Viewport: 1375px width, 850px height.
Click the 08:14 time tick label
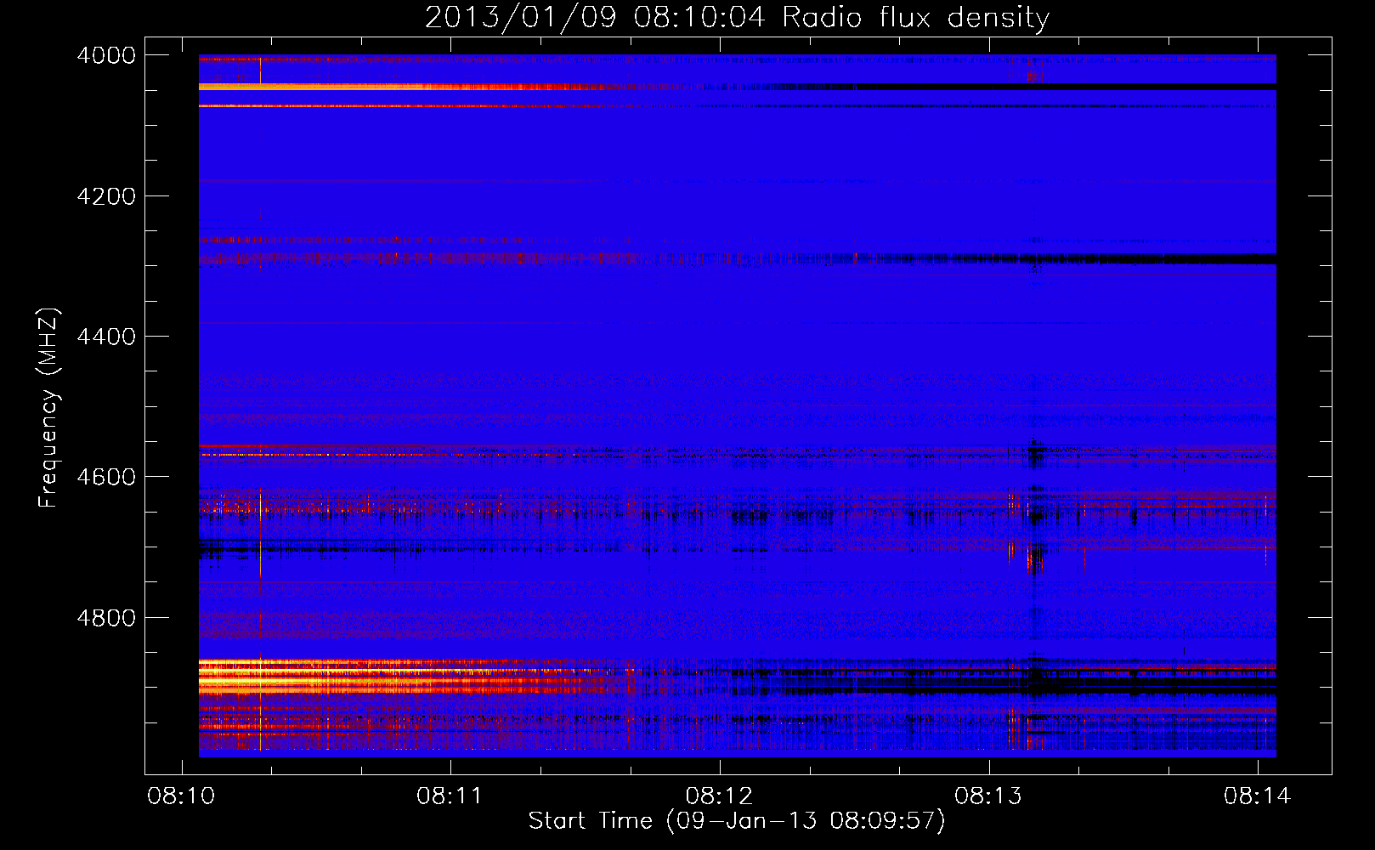pyautogui.click(x=1257, y=796)
